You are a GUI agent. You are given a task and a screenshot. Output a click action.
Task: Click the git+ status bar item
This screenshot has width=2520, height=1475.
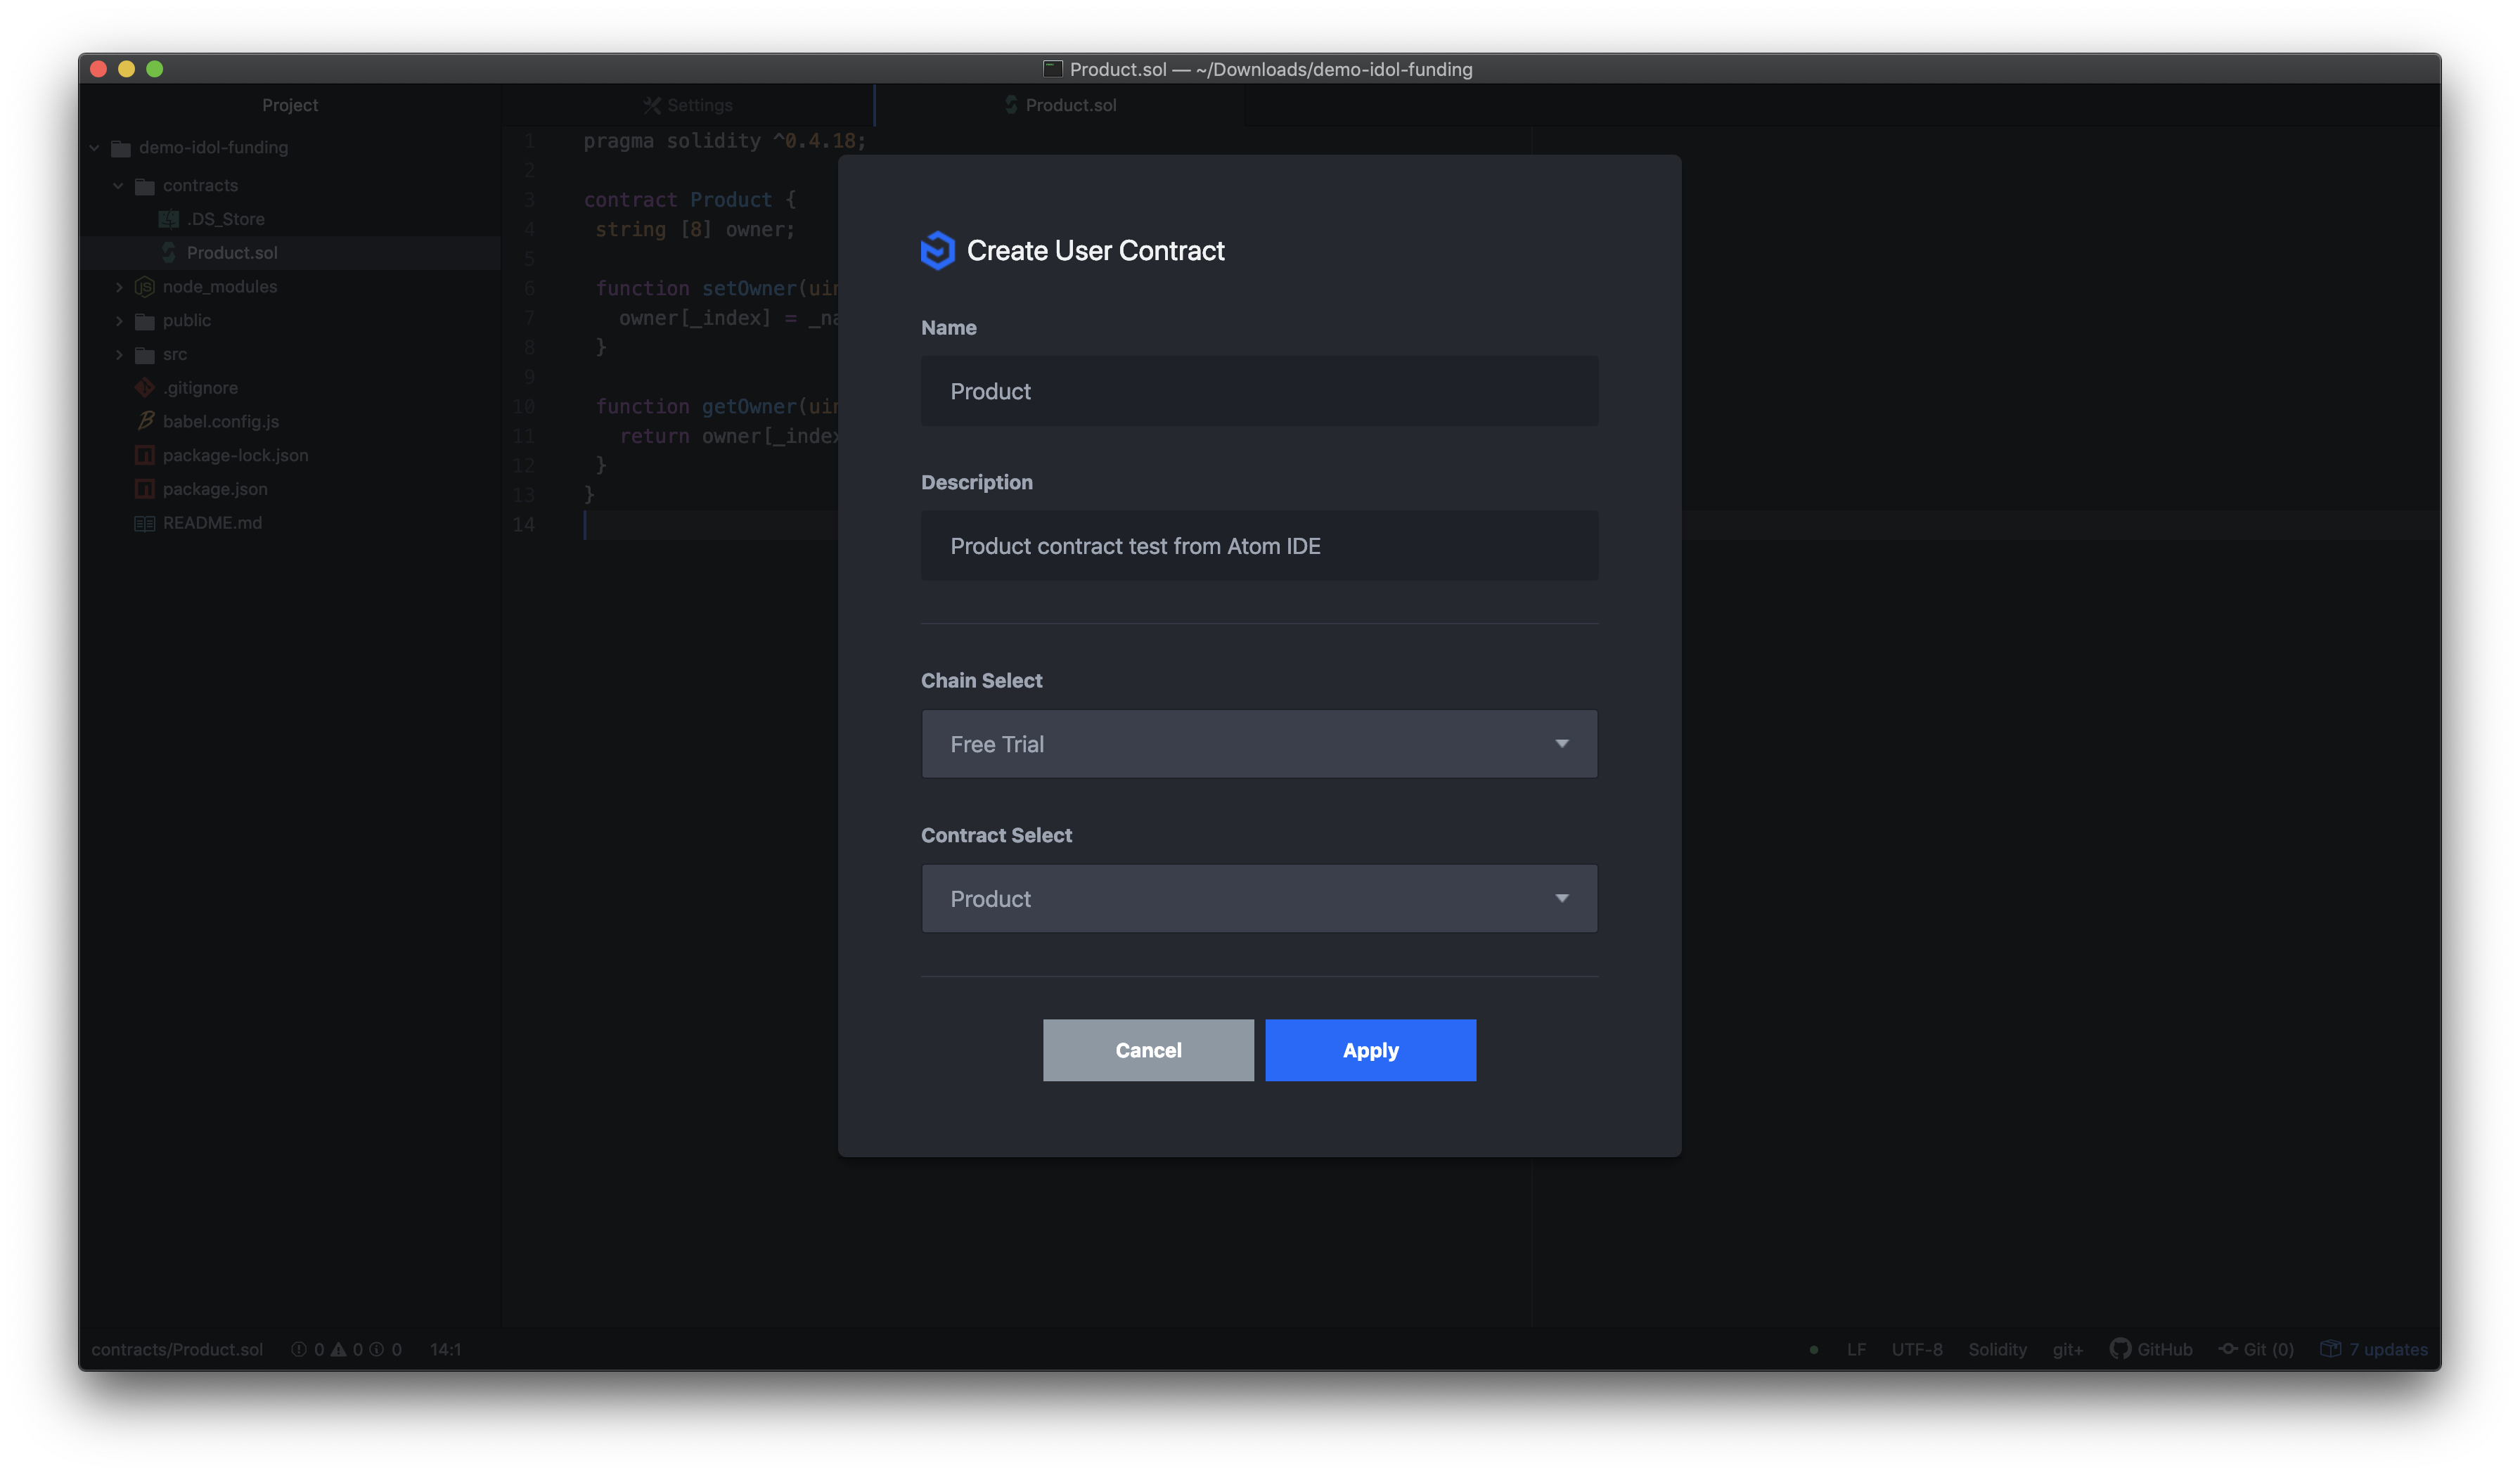[x=2067, y=1349]
